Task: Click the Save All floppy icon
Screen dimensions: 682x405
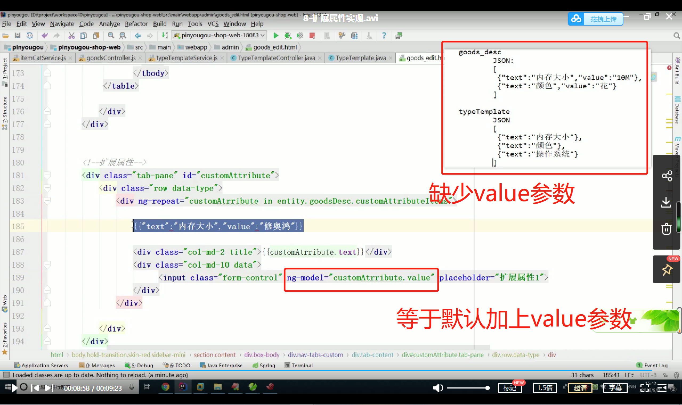Action: (x=18, y=35)
